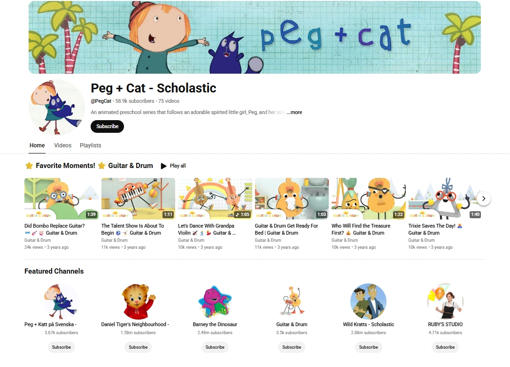Click the RUBY'S STUDIO channel icon

click(445, 302)
